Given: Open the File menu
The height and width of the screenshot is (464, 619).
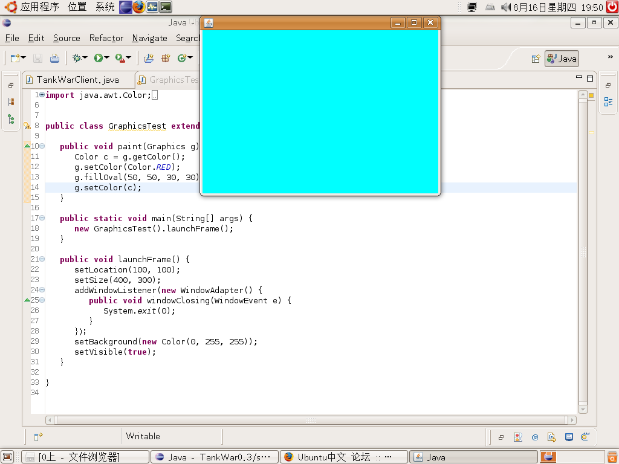Looking at the screenshot, I should coord(12,38).
